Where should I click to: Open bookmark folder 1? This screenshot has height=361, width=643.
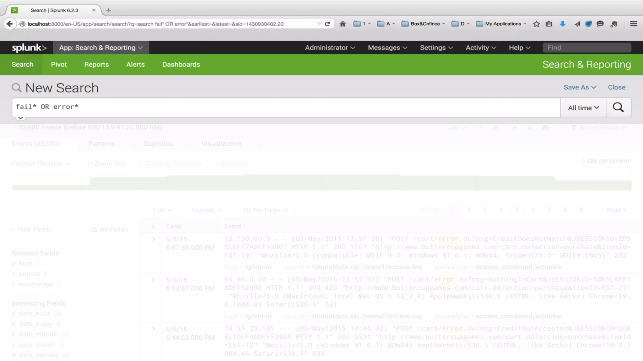coord(362,24)
